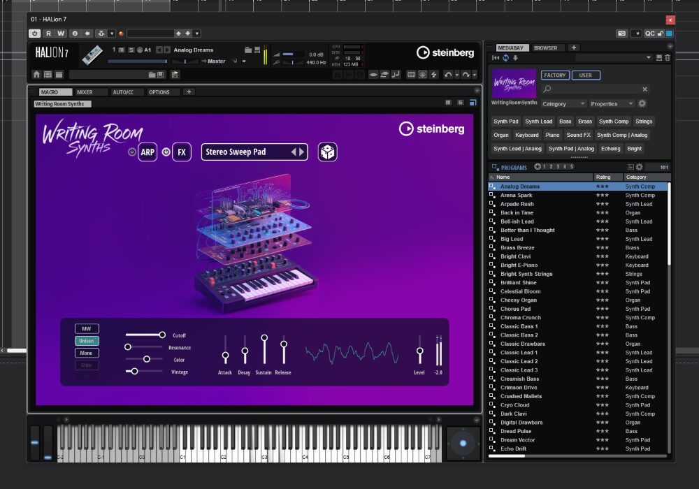The width and height of the screenshot is (699, 489).
Task: Click the camera snapshot icon in header
Action: [621, 33]
